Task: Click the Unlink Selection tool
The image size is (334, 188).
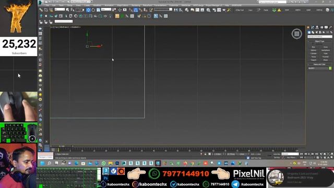Action: pyautogui.click(x=46, y=10)
